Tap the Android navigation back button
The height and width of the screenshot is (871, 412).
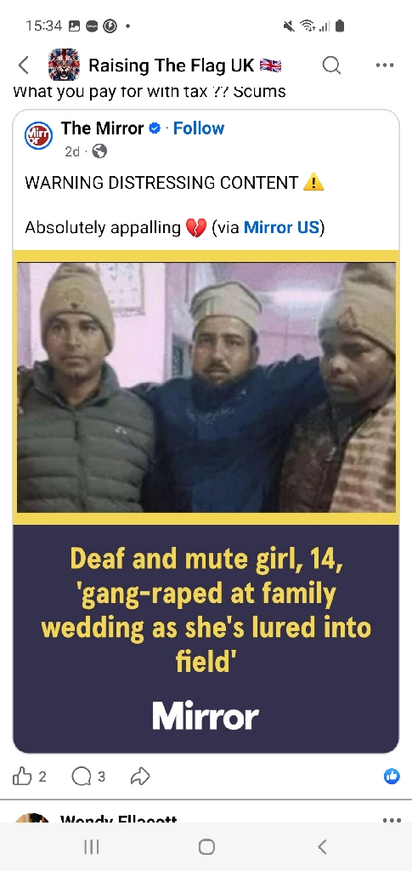click(x=322, y=846)
